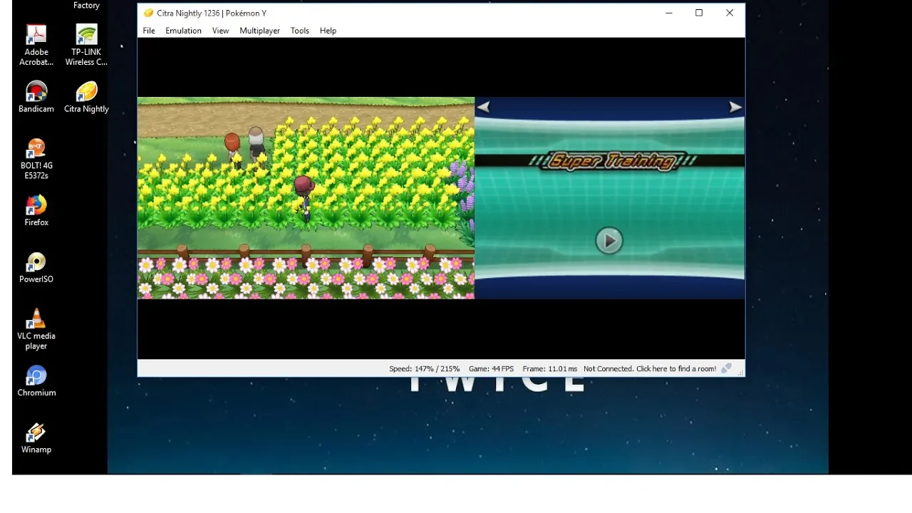The width and height of the screenshot is (912, 513).
Task: Click the right arrow on the bottom screen
Action: coord(735,108)
